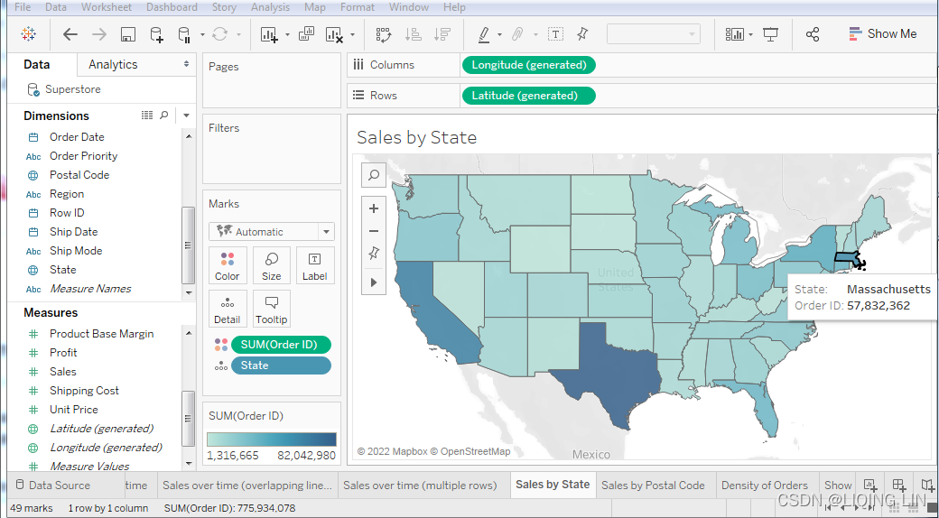Expand clear sheet dropdown arrow
Screen dimensions: 939x518
click(352, 34)
